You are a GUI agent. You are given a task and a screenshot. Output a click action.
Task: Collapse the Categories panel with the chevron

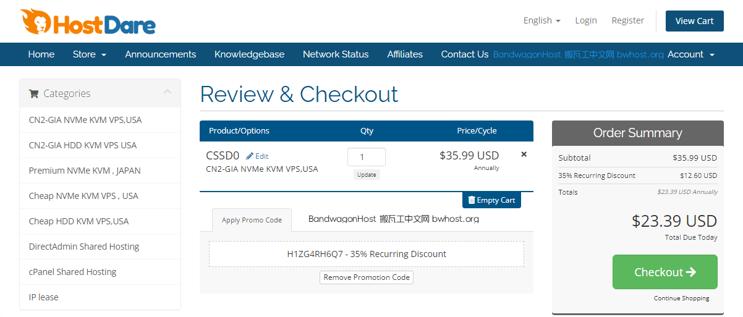pyautogui.click(x=168, y=91)
